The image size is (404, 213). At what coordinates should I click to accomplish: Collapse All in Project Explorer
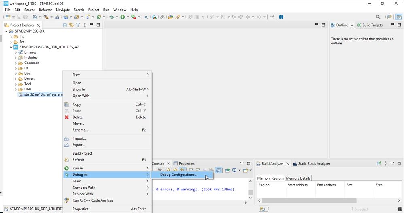tap(65, 25)
